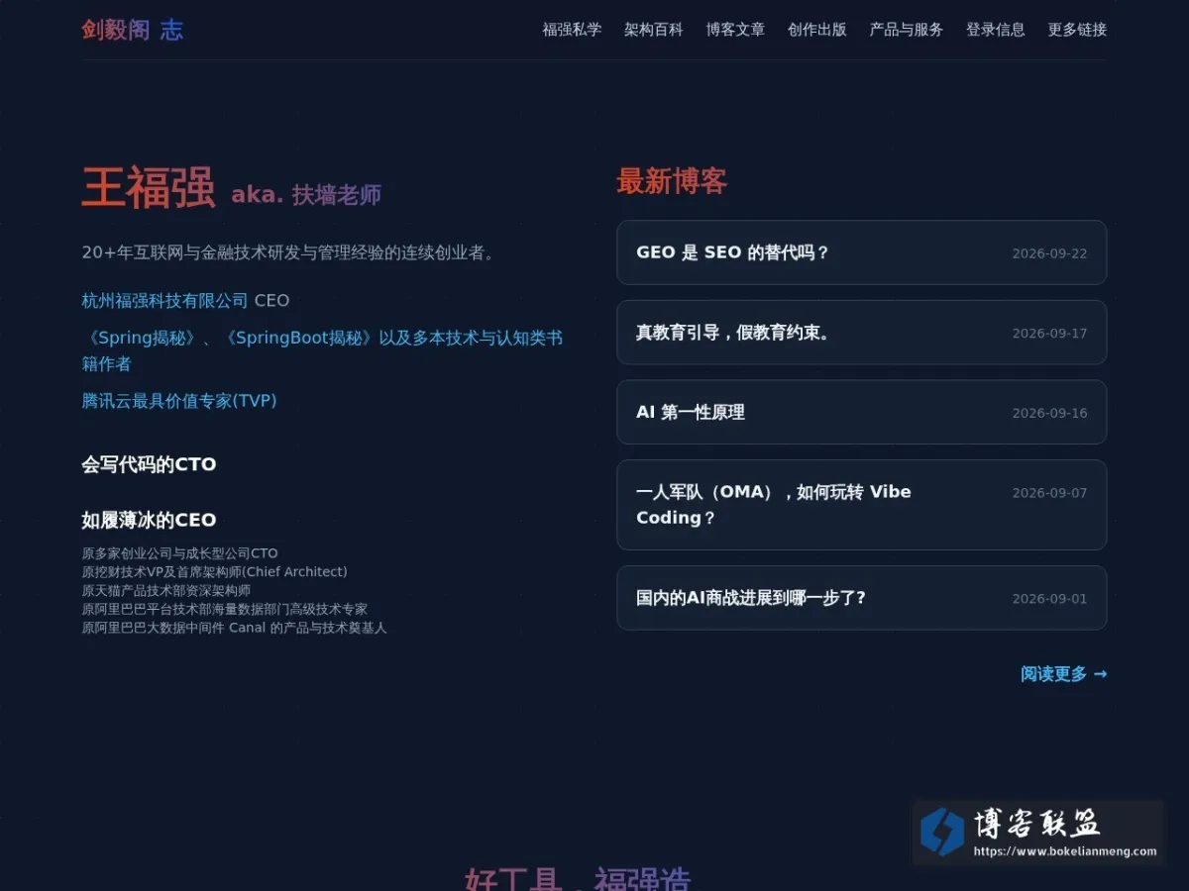This screenshot has height=891, width=1189.
Task: Click the 博客联盟 lightning logo icon
Action: coord(941,832)
